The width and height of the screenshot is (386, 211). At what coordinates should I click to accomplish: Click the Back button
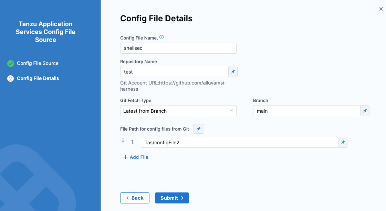click(x=135, y=198)
